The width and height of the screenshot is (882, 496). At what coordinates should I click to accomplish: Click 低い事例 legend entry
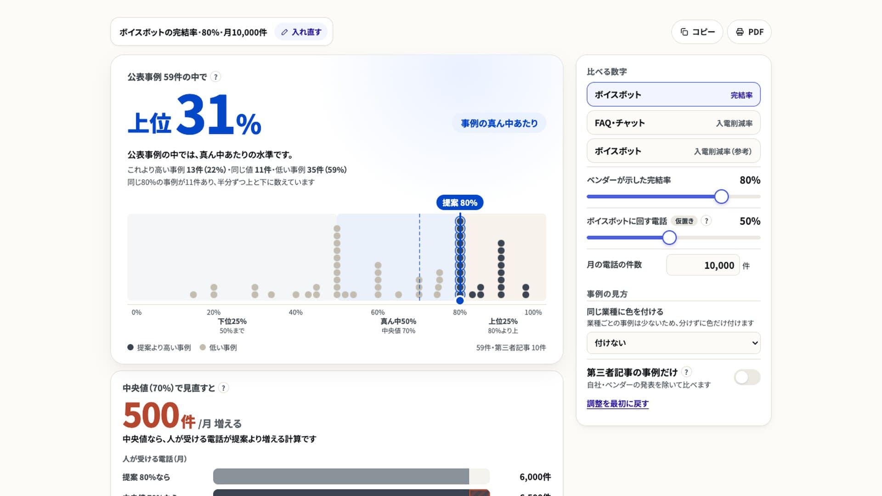218,348
